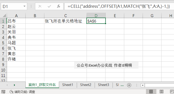Screen dimensions: 174x94
Task: Click inside the formula bar text
Action: click(x=119, y=6)
